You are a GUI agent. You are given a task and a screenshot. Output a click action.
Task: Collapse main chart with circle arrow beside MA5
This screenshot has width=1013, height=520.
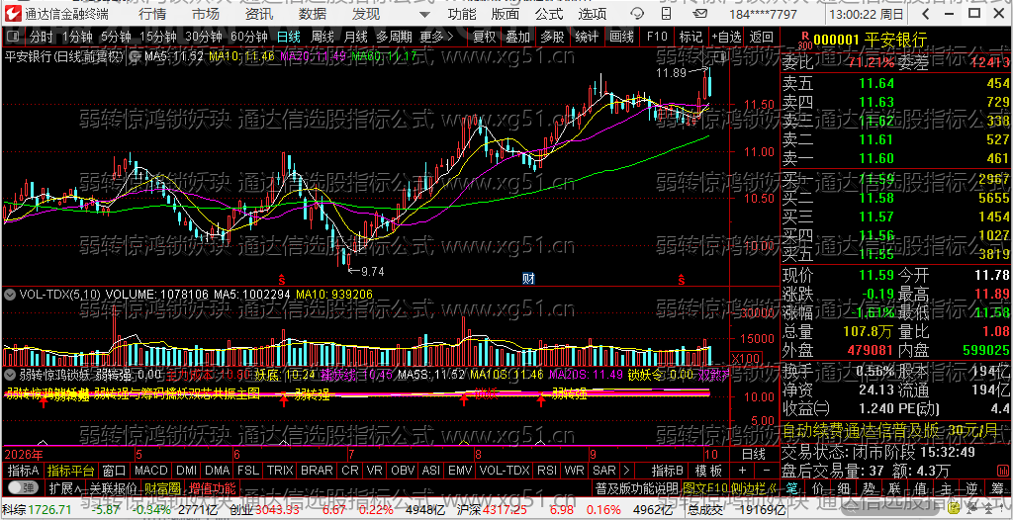134,56
